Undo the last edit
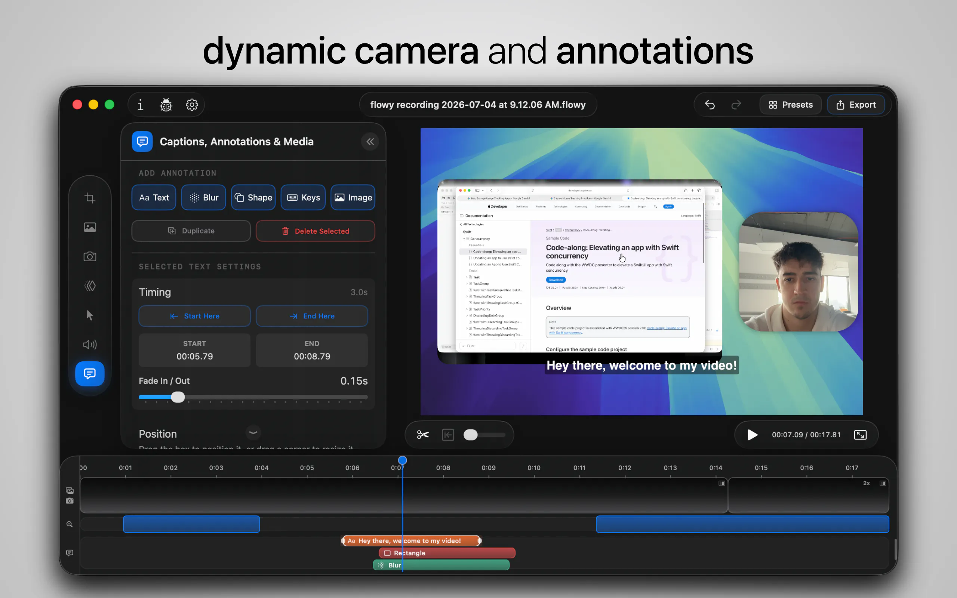 [710, 105]
